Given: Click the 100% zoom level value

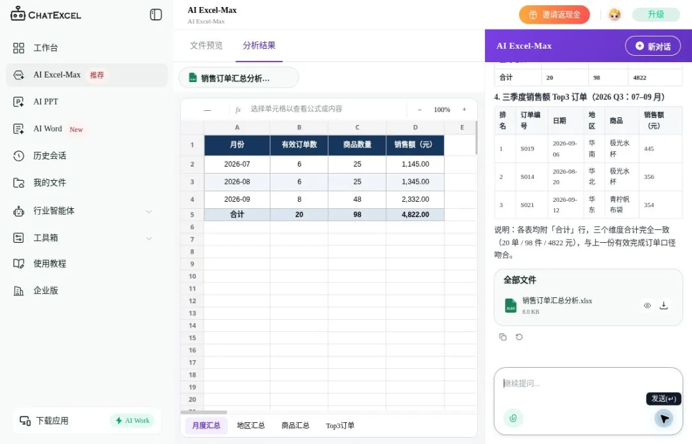Looking at the screenshot, I should pos(441,110).
